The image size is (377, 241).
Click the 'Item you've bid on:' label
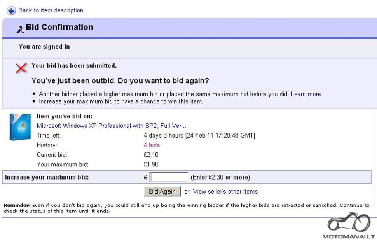[65, 116]
